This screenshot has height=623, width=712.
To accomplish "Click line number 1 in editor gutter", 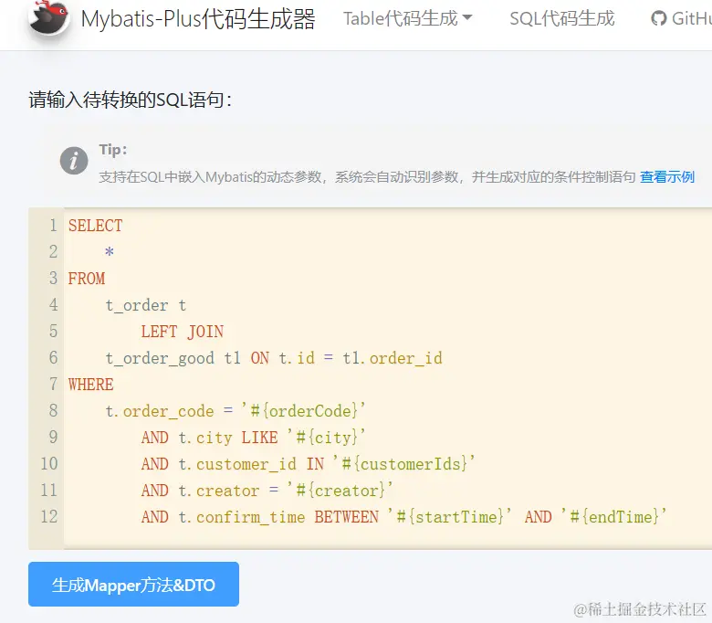I will coord(53,226).
